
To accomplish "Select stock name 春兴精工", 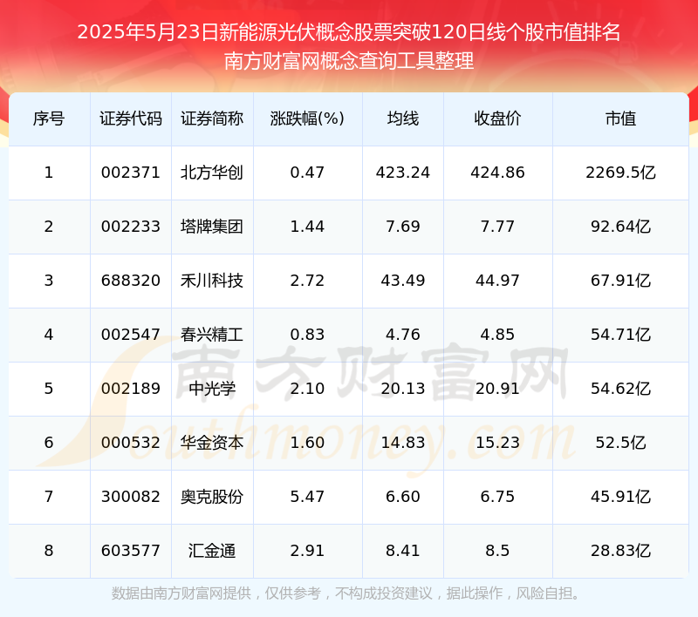I will (212, 335).
